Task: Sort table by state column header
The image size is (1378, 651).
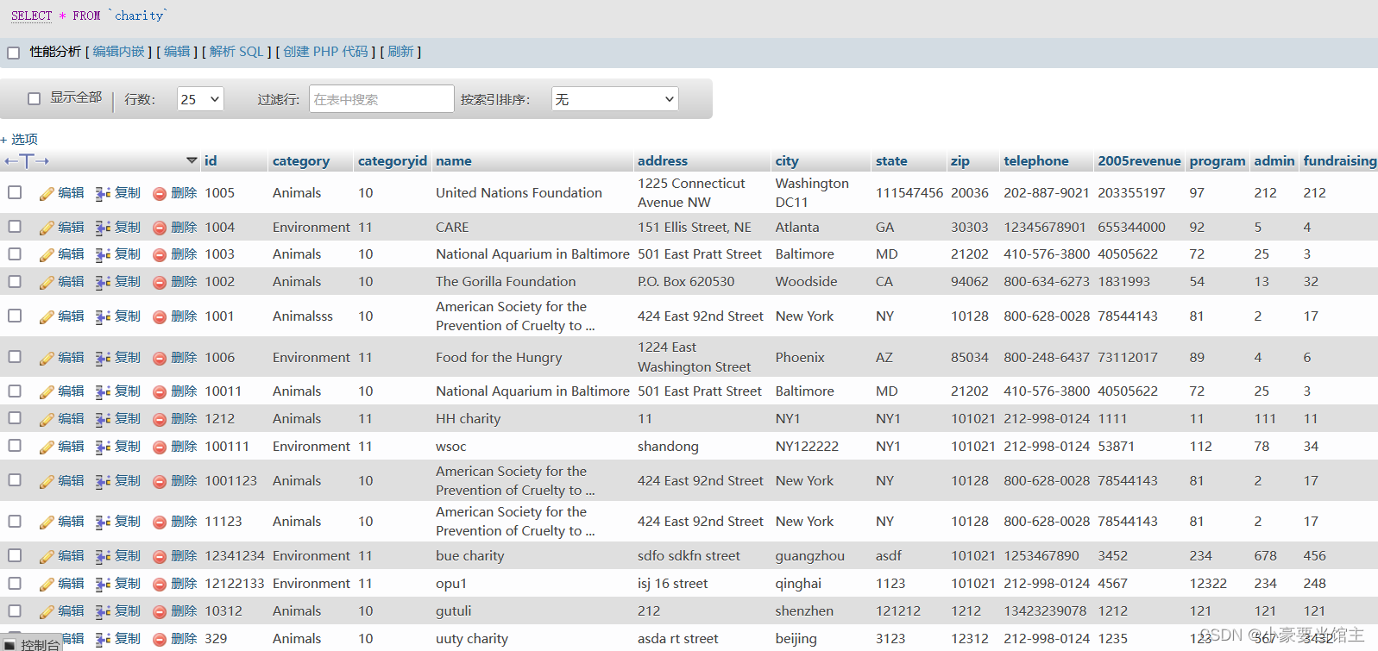Action: pyautogui.click(x=891, y=160)
